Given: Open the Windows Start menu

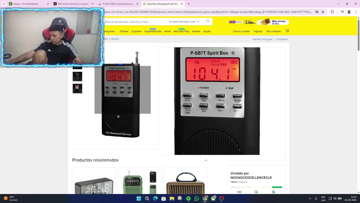Looking at the screenshot, I should 139,198.
